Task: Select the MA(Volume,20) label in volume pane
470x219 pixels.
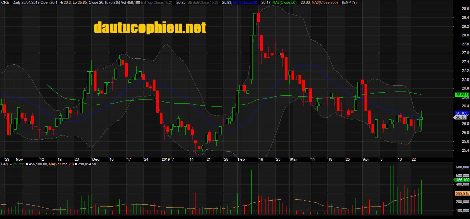Action: click(x=61, y=164)
